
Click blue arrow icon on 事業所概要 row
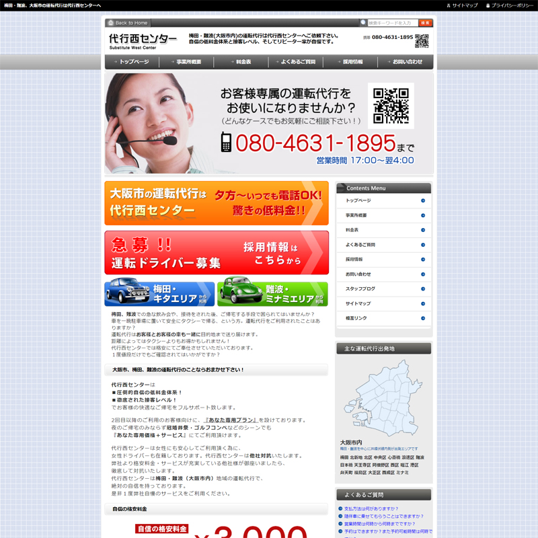point(423,215)
